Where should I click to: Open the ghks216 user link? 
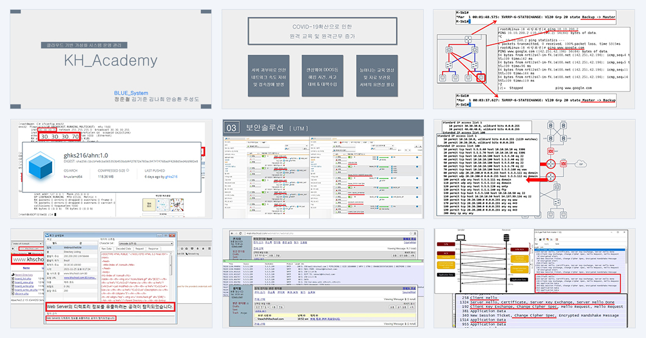click(x=171, y=177)
